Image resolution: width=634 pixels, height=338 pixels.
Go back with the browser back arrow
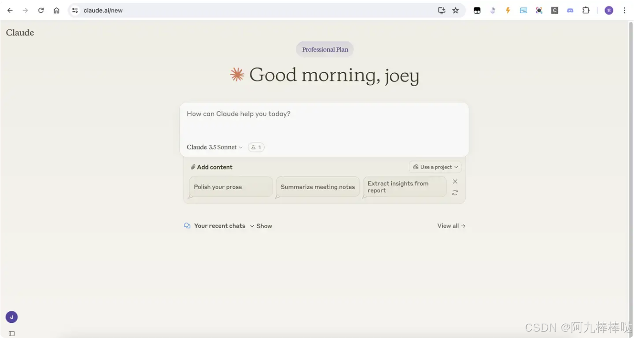(10, 10)
